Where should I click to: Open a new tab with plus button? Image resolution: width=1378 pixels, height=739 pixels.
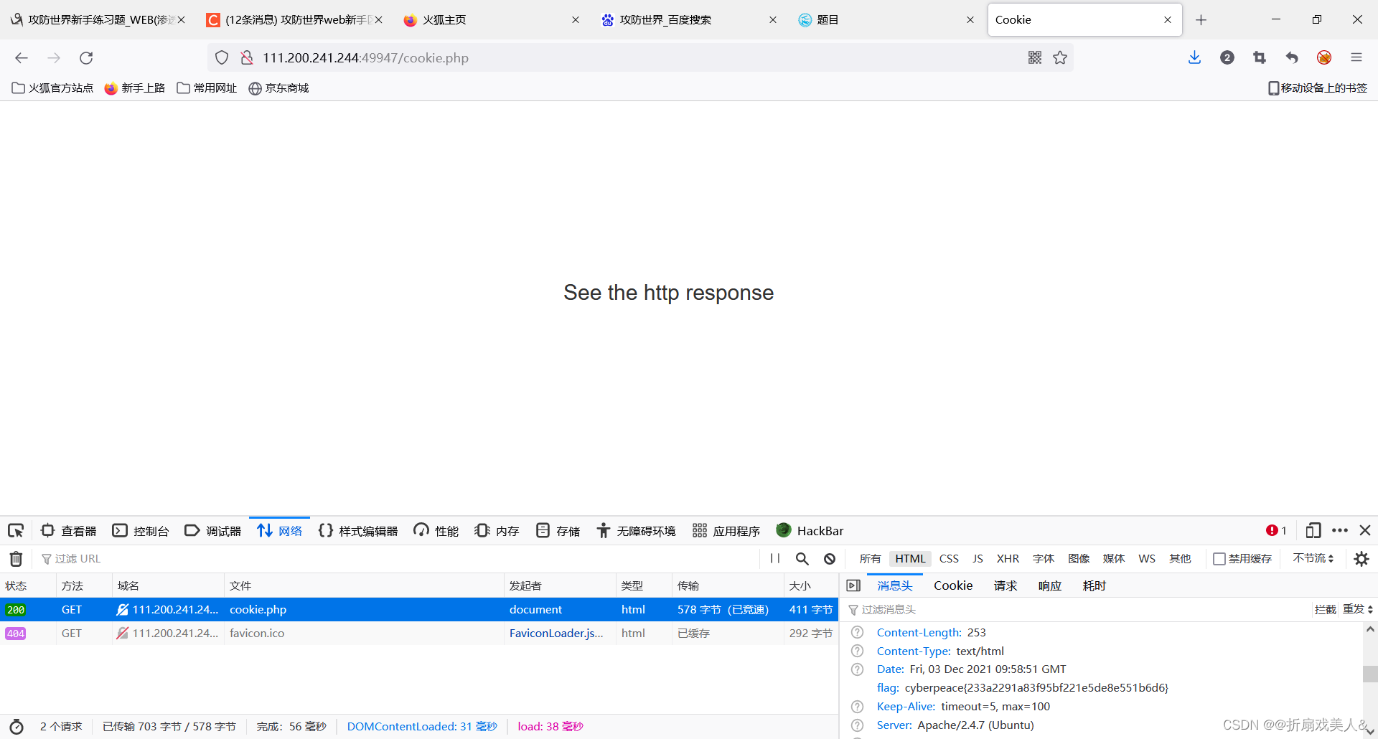point(1201,20)
